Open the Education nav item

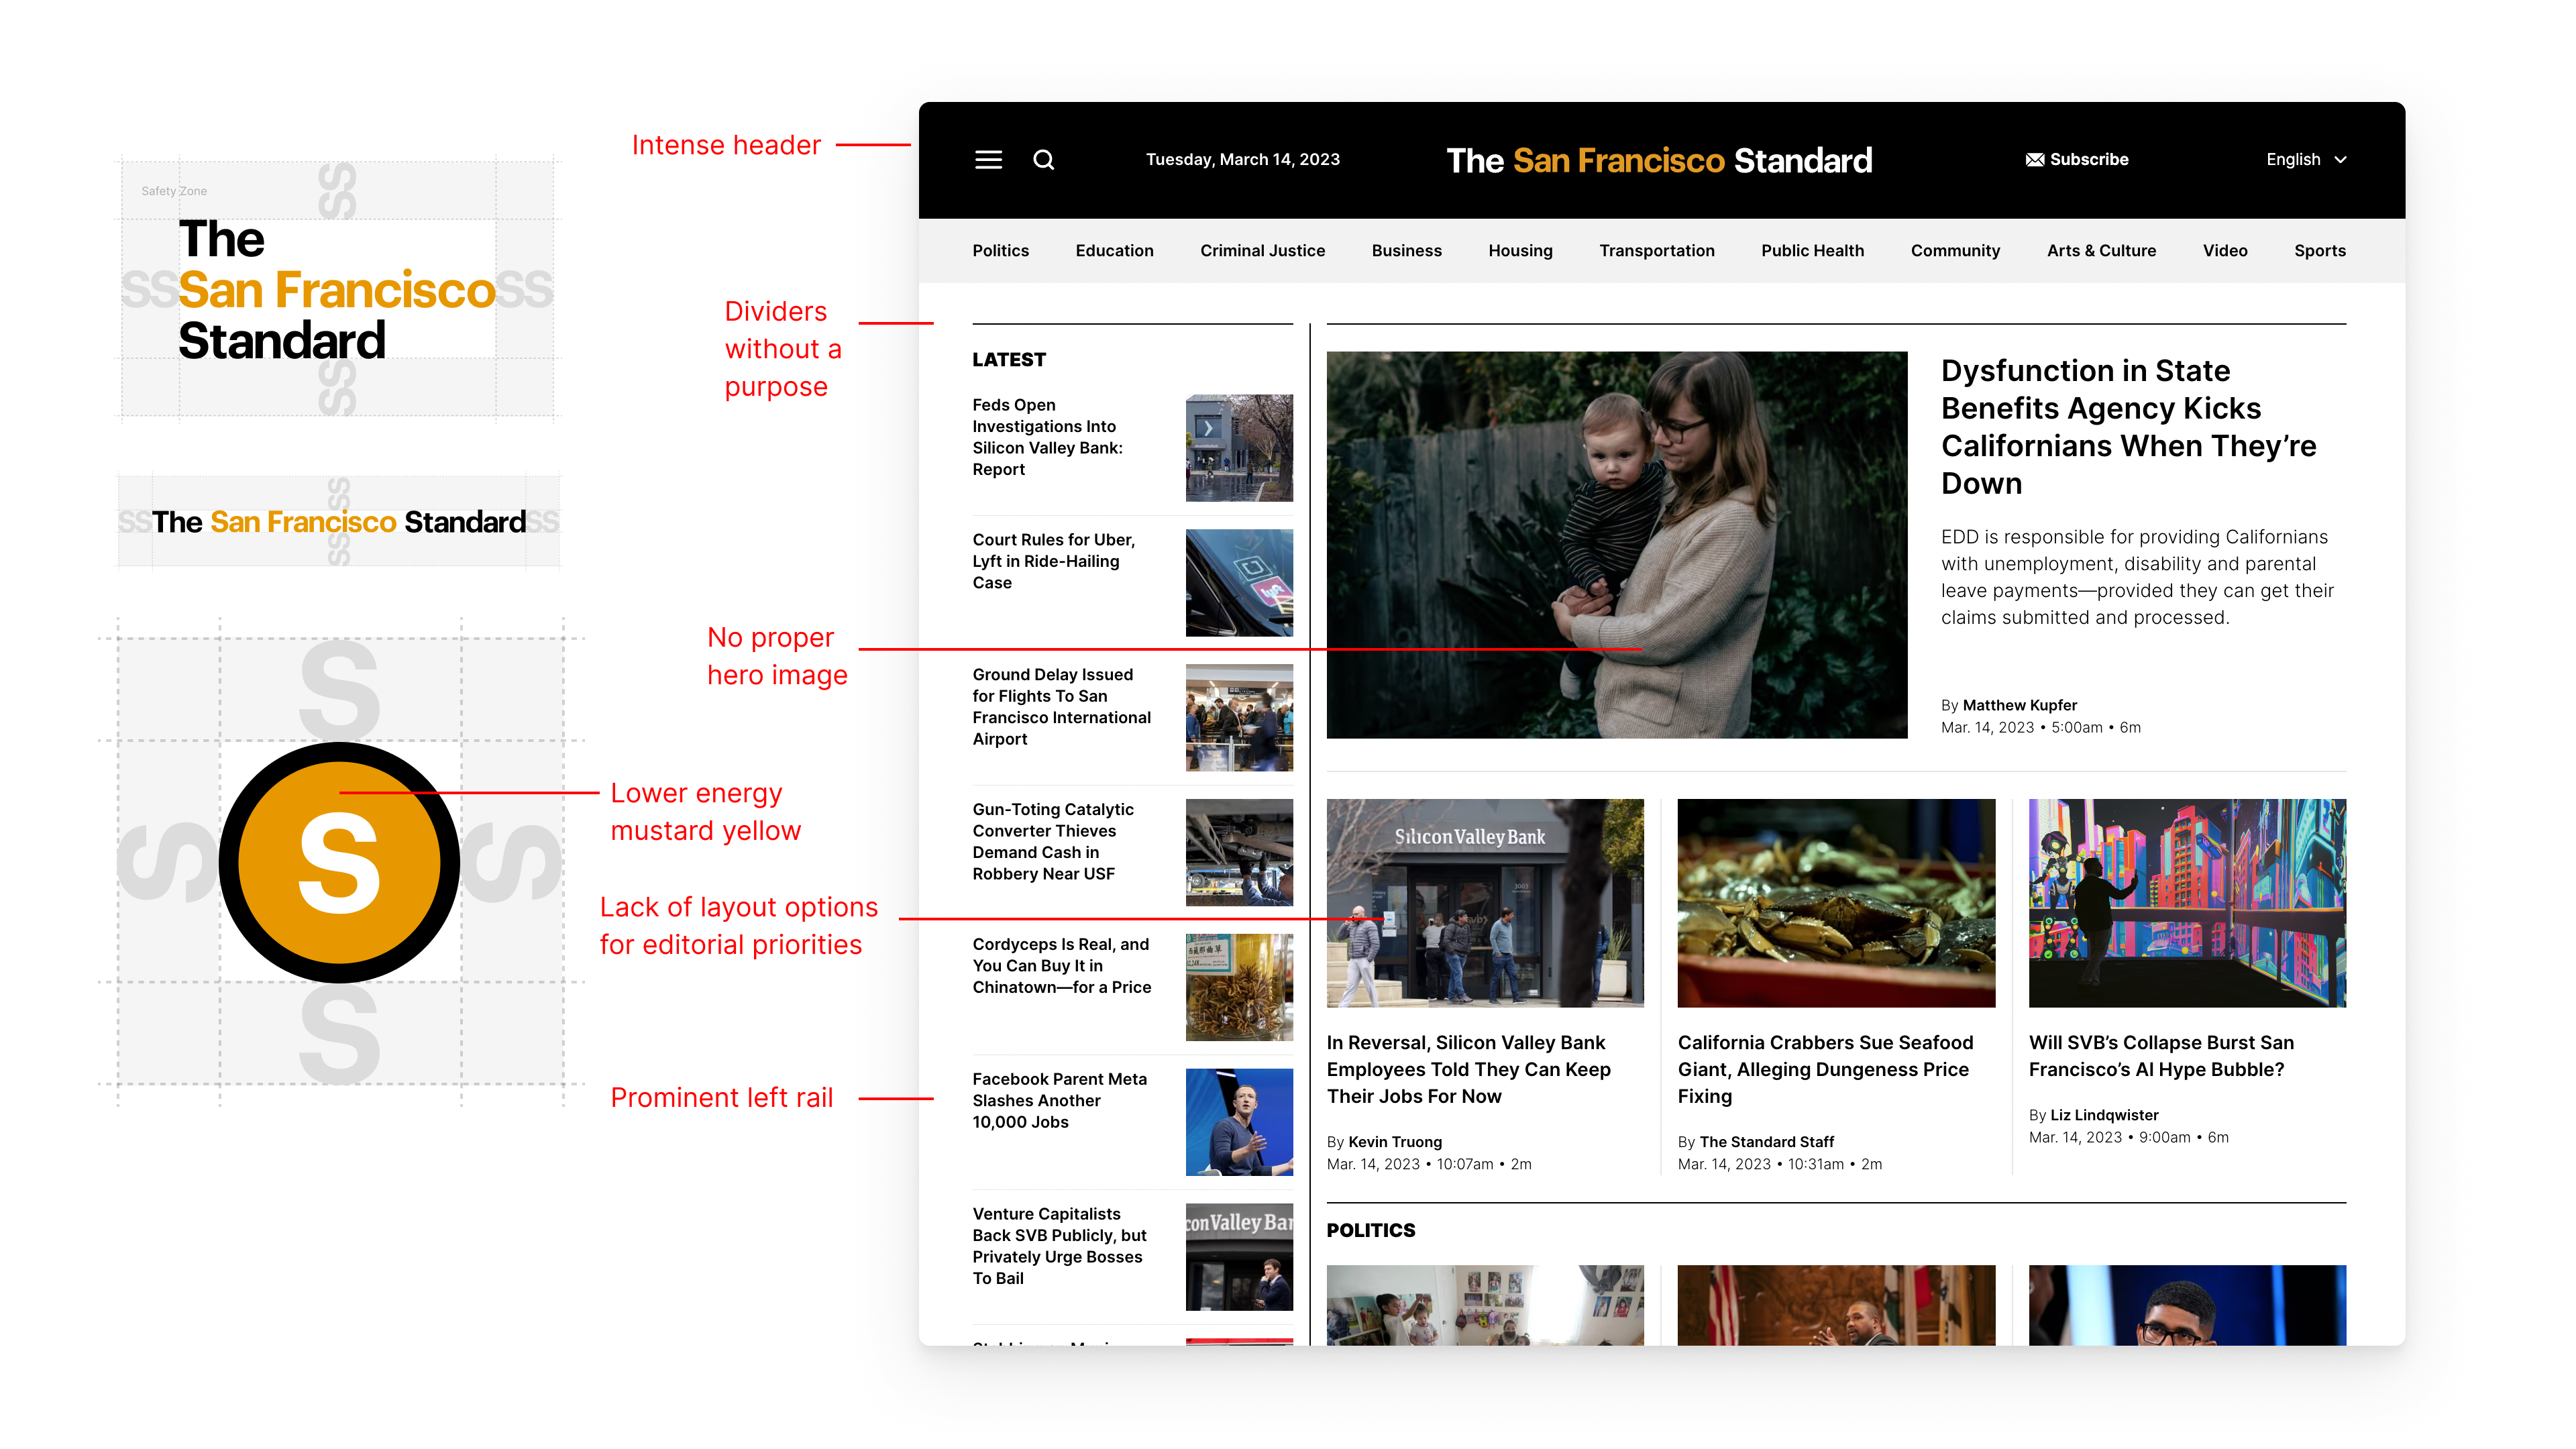1114,251
